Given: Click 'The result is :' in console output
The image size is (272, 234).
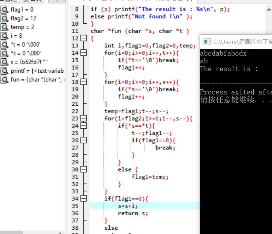Looking at the screenshot, I should coord(229,69).
